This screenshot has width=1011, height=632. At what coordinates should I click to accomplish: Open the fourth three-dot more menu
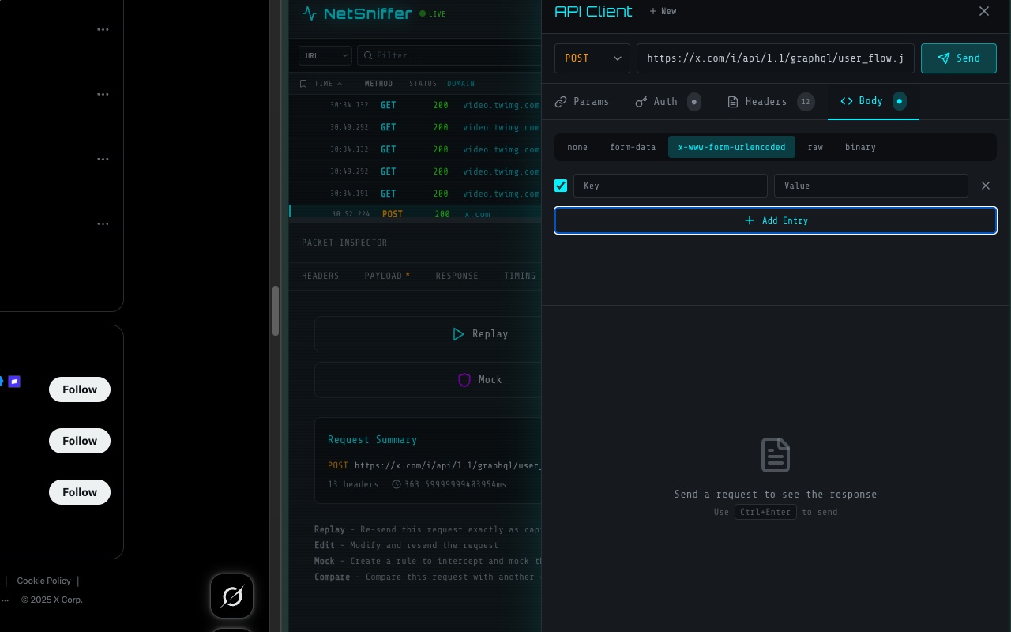point(103,224)
